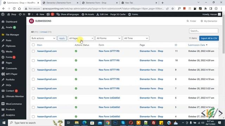The height and width of the screenshot is (126, 225).
Task: Open the Finder search tool
Action: click(x=191, y=21)
